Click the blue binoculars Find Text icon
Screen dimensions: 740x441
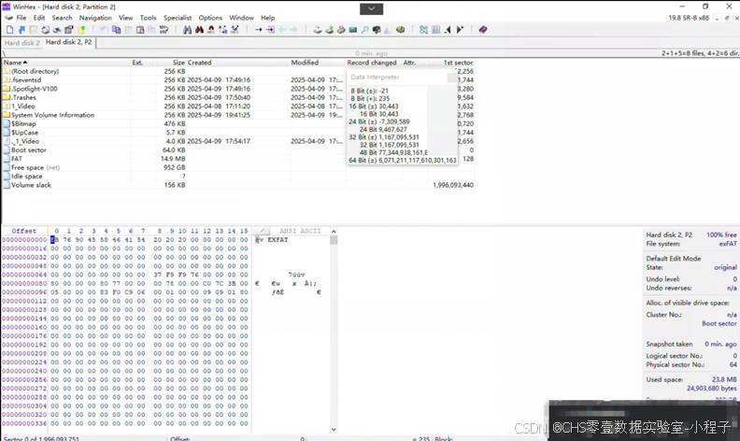point(188,29)
